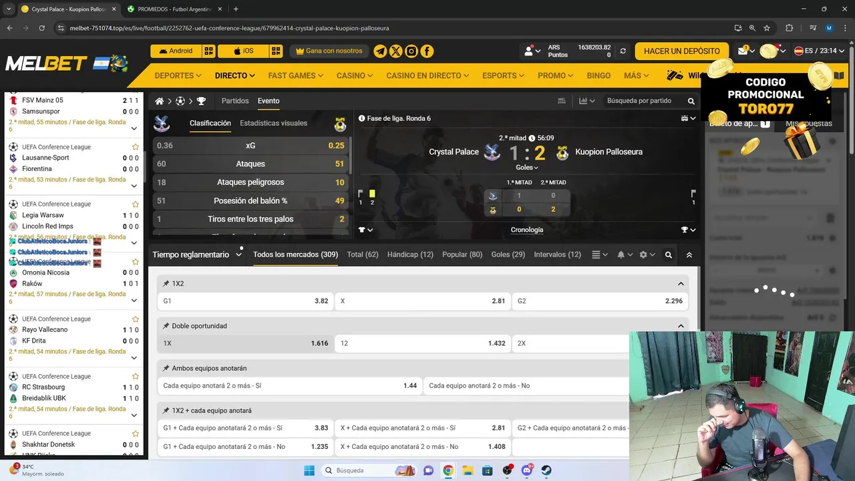This screenshot has height=481, width=855.
Task: Open the Instagram social icon
Action: tap(411, 51)
